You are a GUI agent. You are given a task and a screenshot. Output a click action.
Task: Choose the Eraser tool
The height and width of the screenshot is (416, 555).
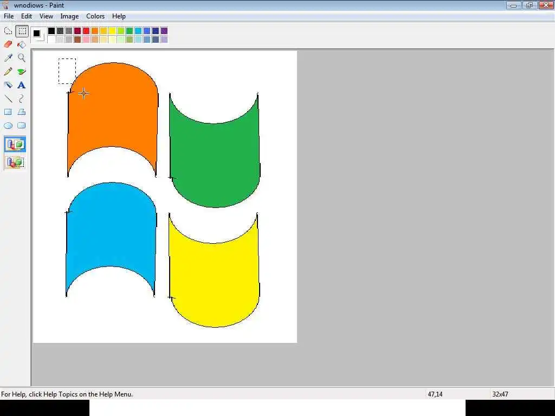[8, 44]
